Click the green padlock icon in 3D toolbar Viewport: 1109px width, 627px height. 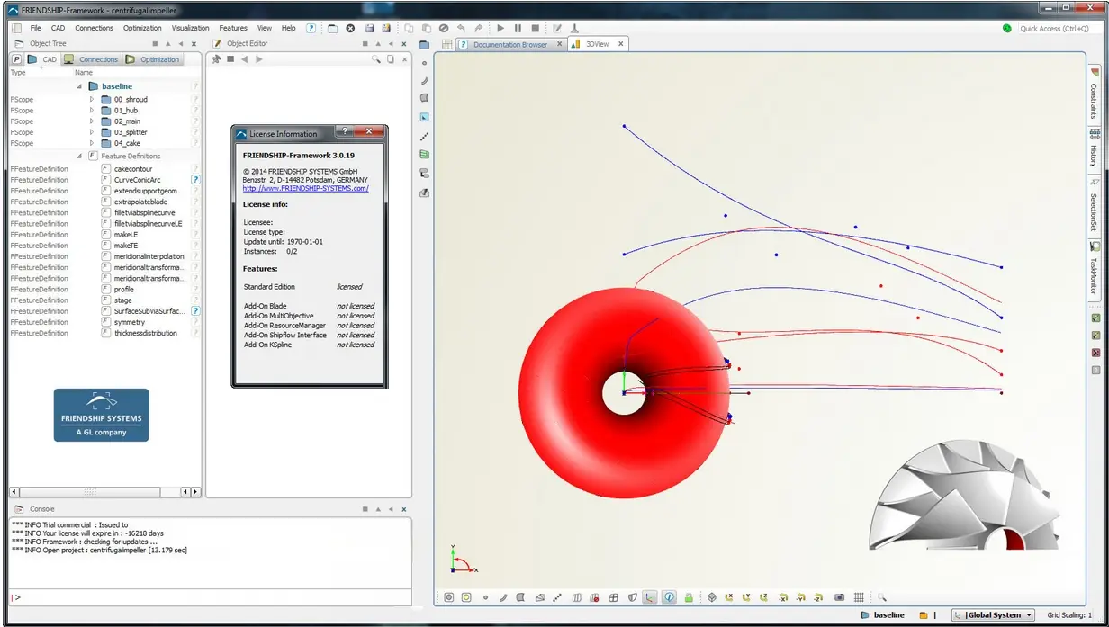click(689, 597)
